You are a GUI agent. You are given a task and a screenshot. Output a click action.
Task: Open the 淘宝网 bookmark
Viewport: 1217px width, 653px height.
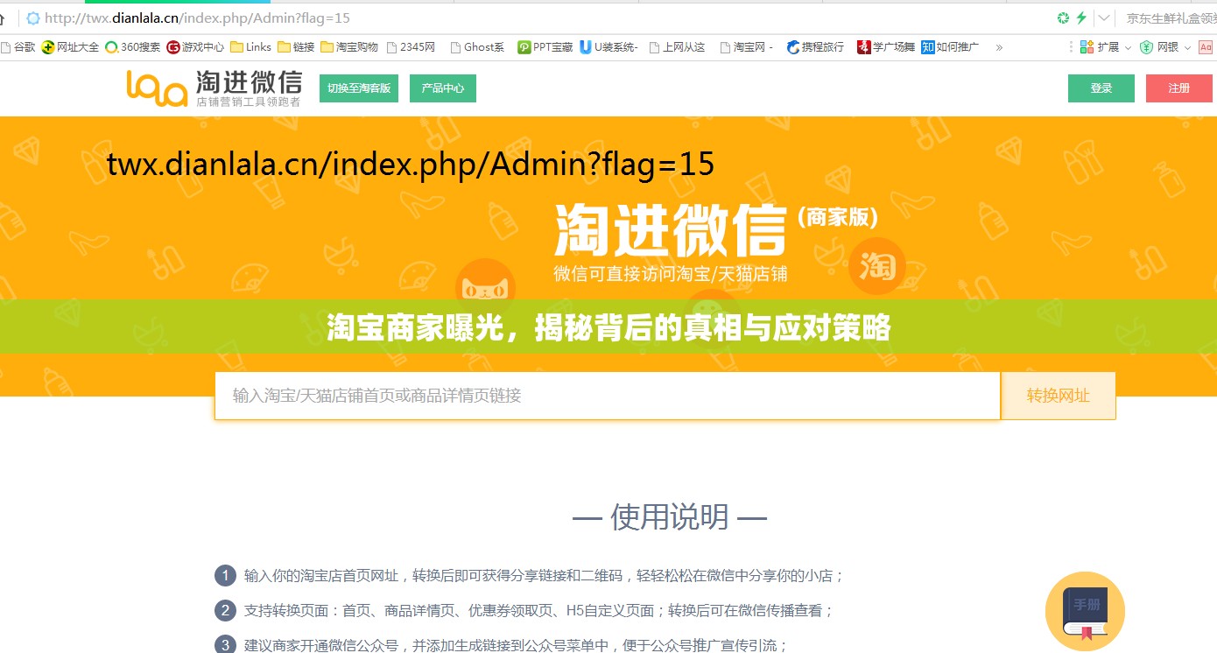click(x=747, y=47)
